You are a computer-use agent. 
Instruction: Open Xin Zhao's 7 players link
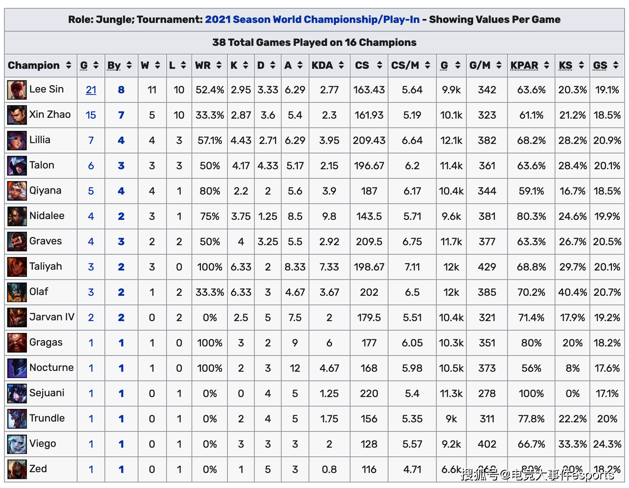[121, 115]
